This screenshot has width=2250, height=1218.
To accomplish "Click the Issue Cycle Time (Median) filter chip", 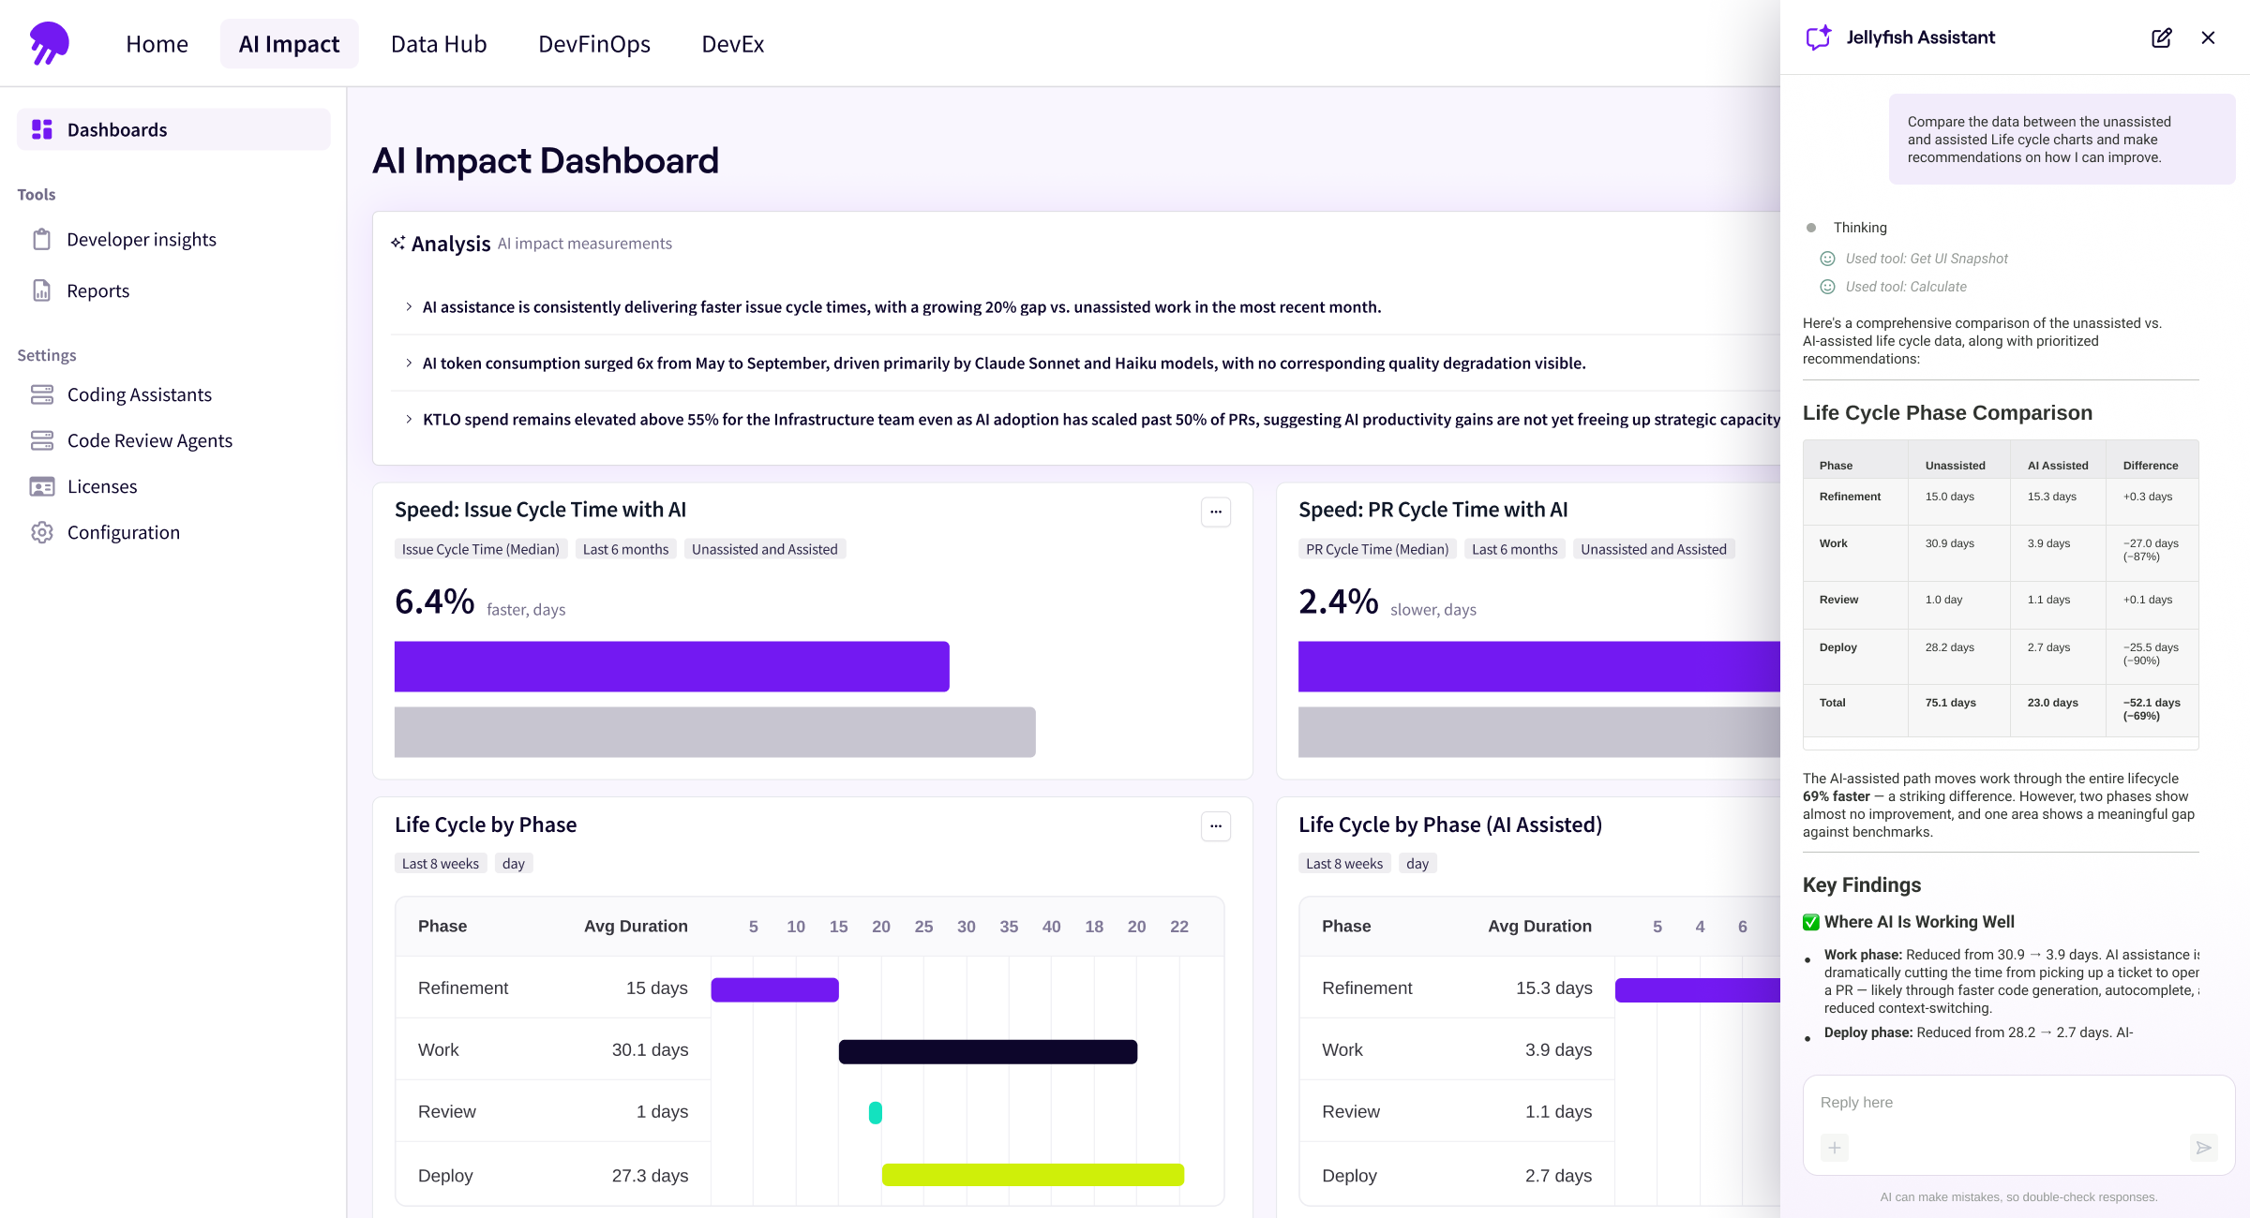I will tap(480, 549).
